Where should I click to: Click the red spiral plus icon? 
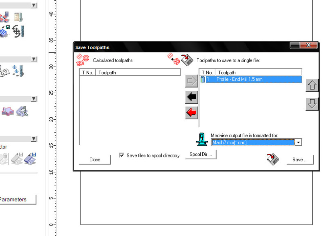coord(174,59)
